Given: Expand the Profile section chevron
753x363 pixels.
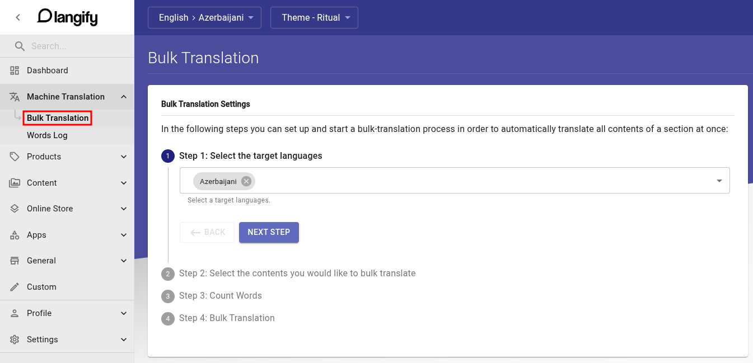Looking at the screenshot, I should click(124, 313).
